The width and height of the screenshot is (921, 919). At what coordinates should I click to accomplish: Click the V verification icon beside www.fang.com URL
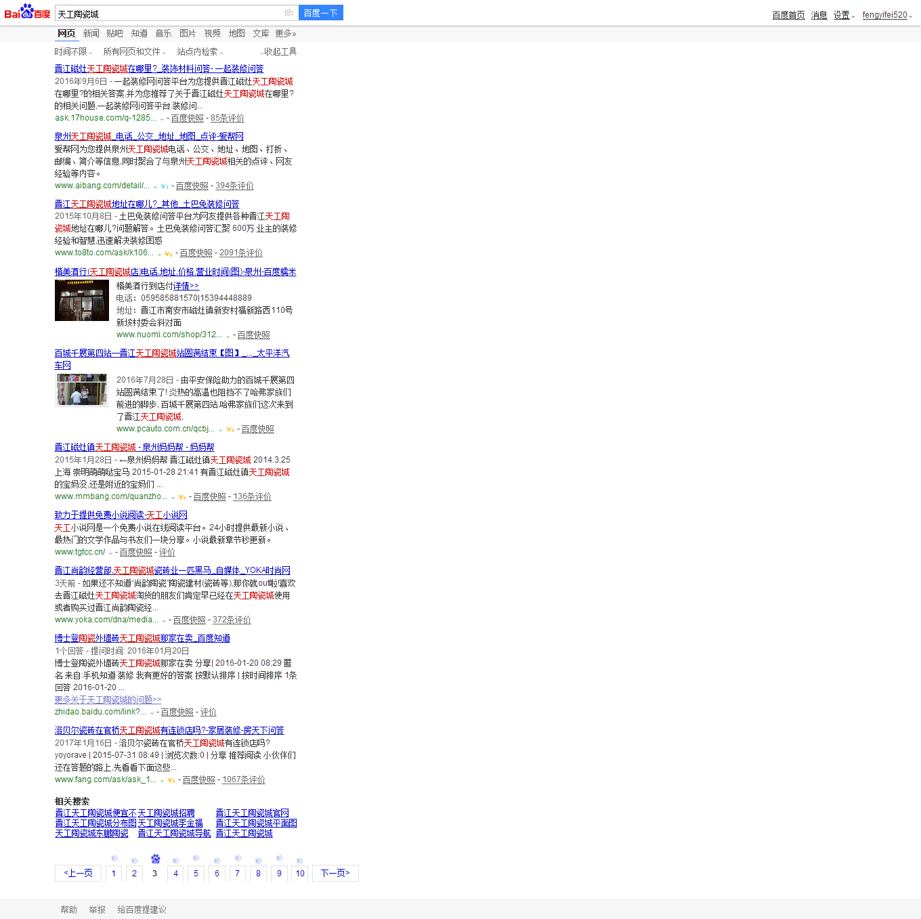click(x=171, y=780)
